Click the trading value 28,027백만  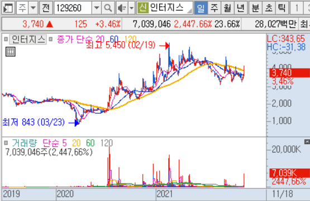(x=276, y=24)
